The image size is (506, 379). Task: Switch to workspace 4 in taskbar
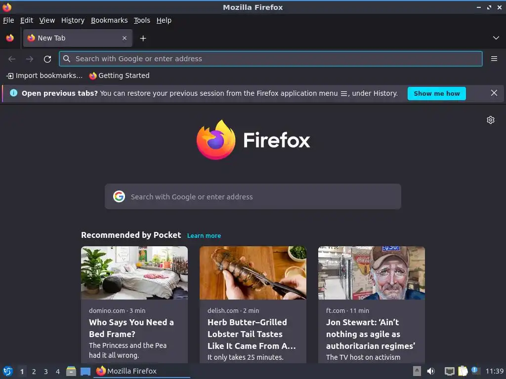[58, 372]
